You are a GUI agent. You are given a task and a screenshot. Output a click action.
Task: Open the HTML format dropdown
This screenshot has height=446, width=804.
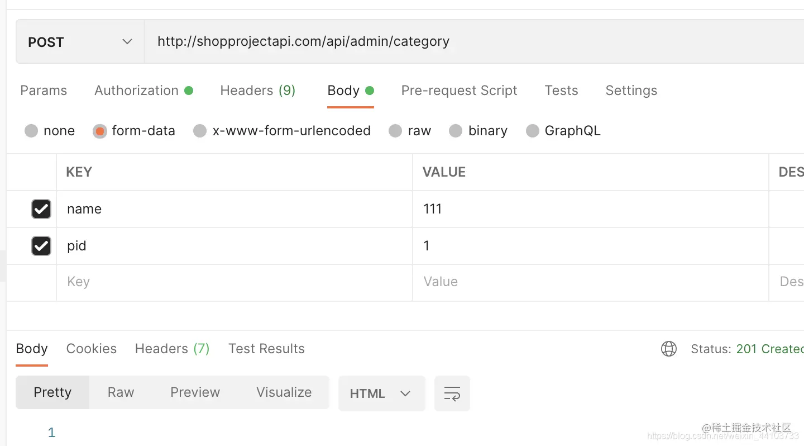coord(382,393)
